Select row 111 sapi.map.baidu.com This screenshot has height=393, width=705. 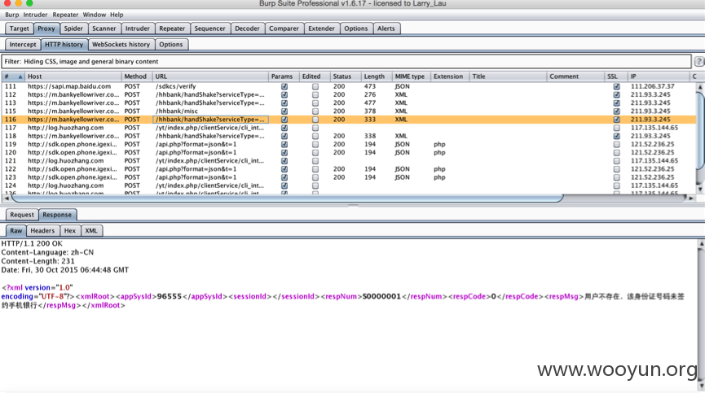pyautogui.click(x=349, y=86)
